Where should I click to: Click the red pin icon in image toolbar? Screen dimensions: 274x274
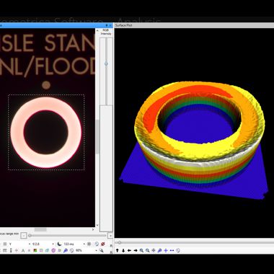103,244
